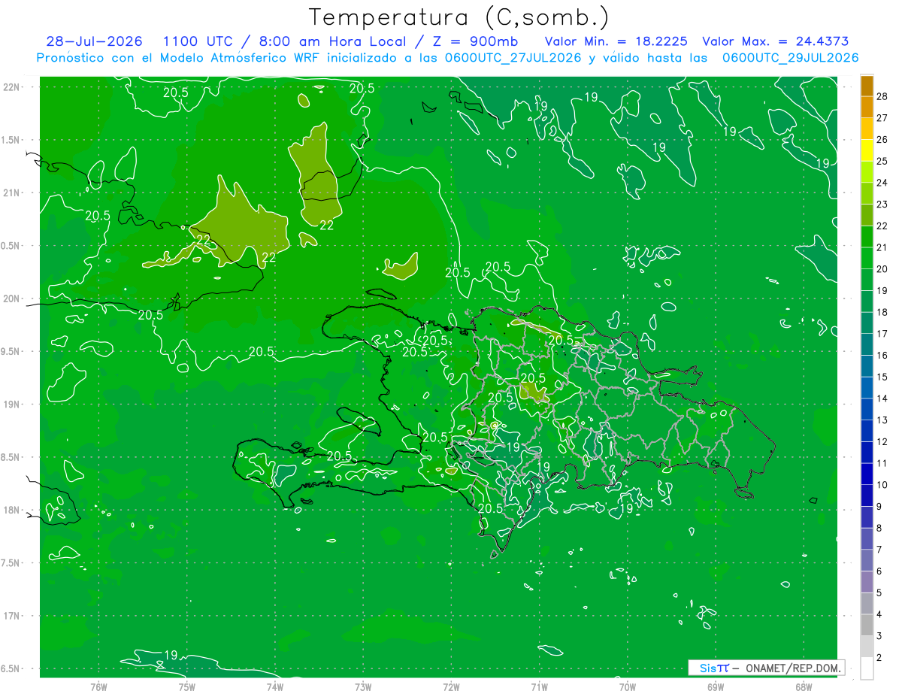
Task: Click the "28" label on the colorbar
Action: click(x=882, y=95)
